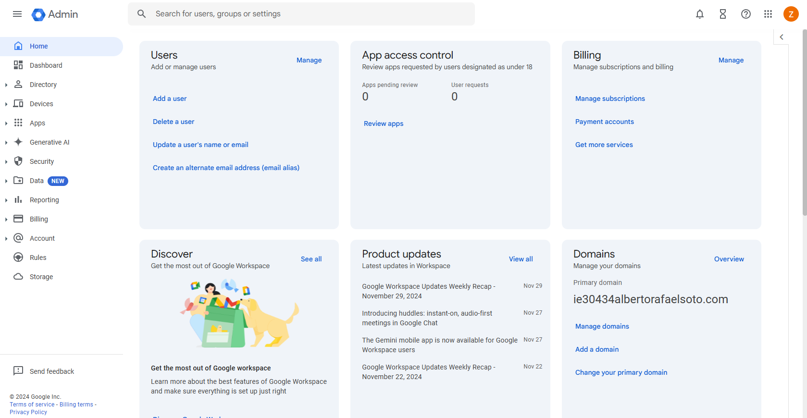The height and width of the screenshot is (418, 807).
Task: Expand the Directory section arrow
Action: [x=6, y=85]
